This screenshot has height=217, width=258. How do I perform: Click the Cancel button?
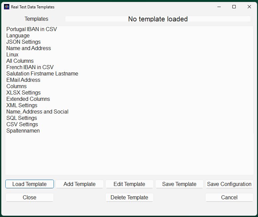point(229,197)
